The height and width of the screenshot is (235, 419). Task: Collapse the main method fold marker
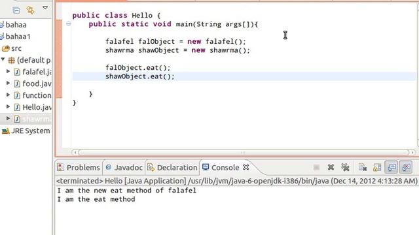(68, 24)
